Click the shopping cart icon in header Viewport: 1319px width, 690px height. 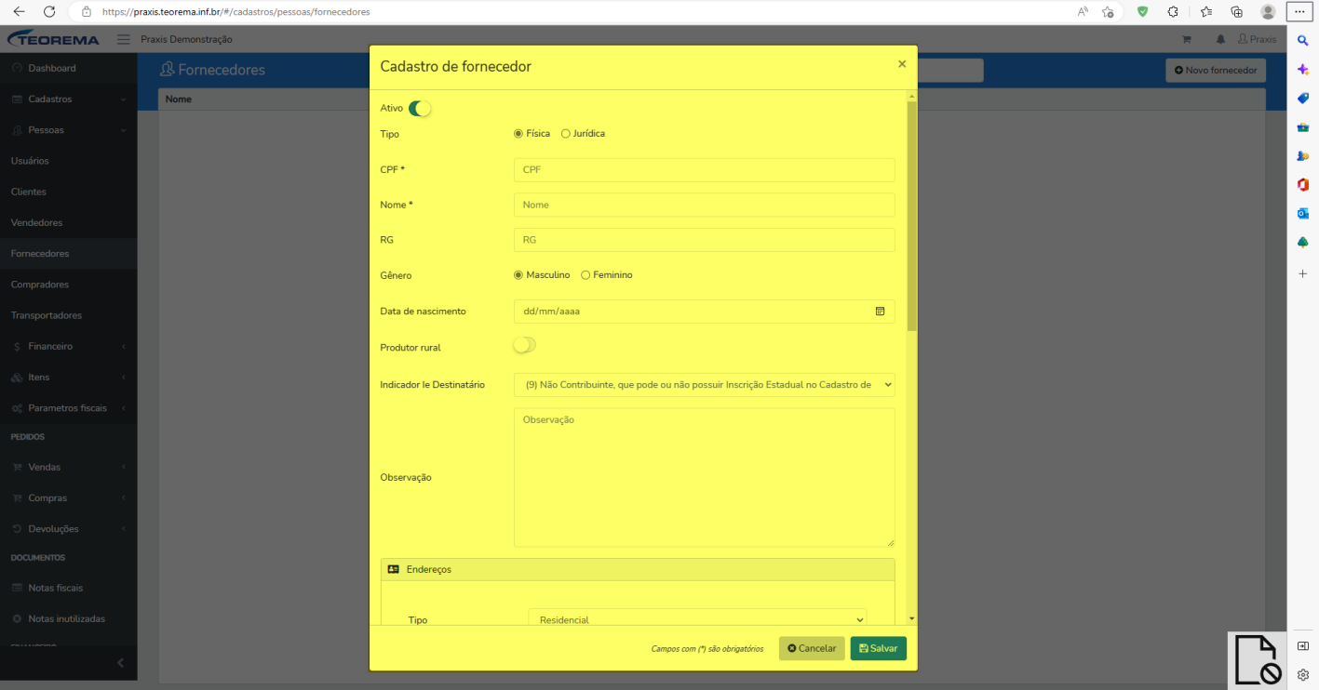(x=1186, y=39)
